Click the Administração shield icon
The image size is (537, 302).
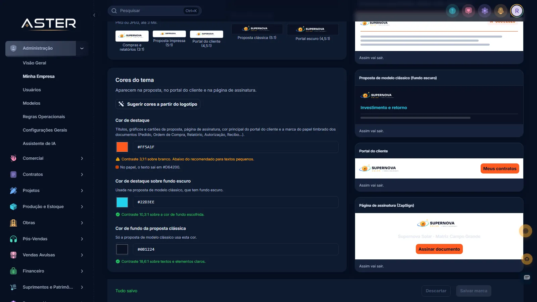click(x=13, y=48)
